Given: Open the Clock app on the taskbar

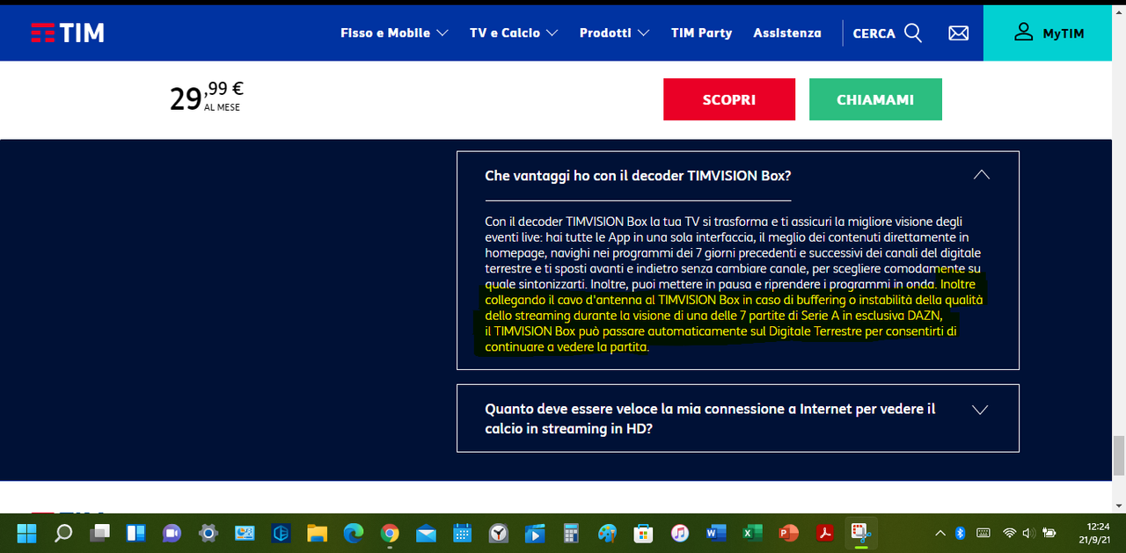Looking at the screenshot, I should tap(498, 533).
